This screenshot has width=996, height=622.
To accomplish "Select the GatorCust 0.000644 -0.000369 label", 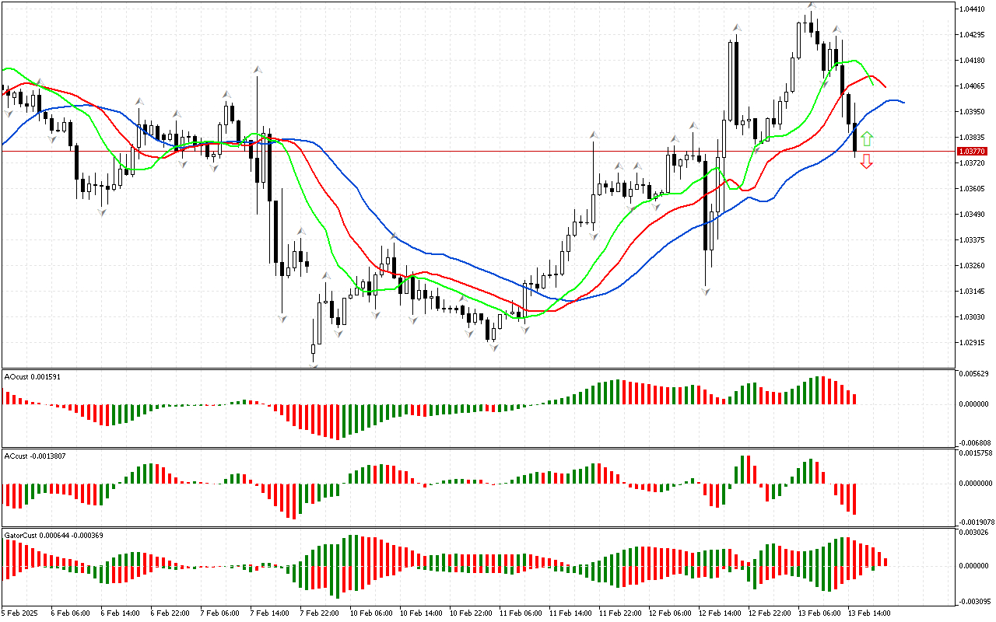I will coord(54,535).
